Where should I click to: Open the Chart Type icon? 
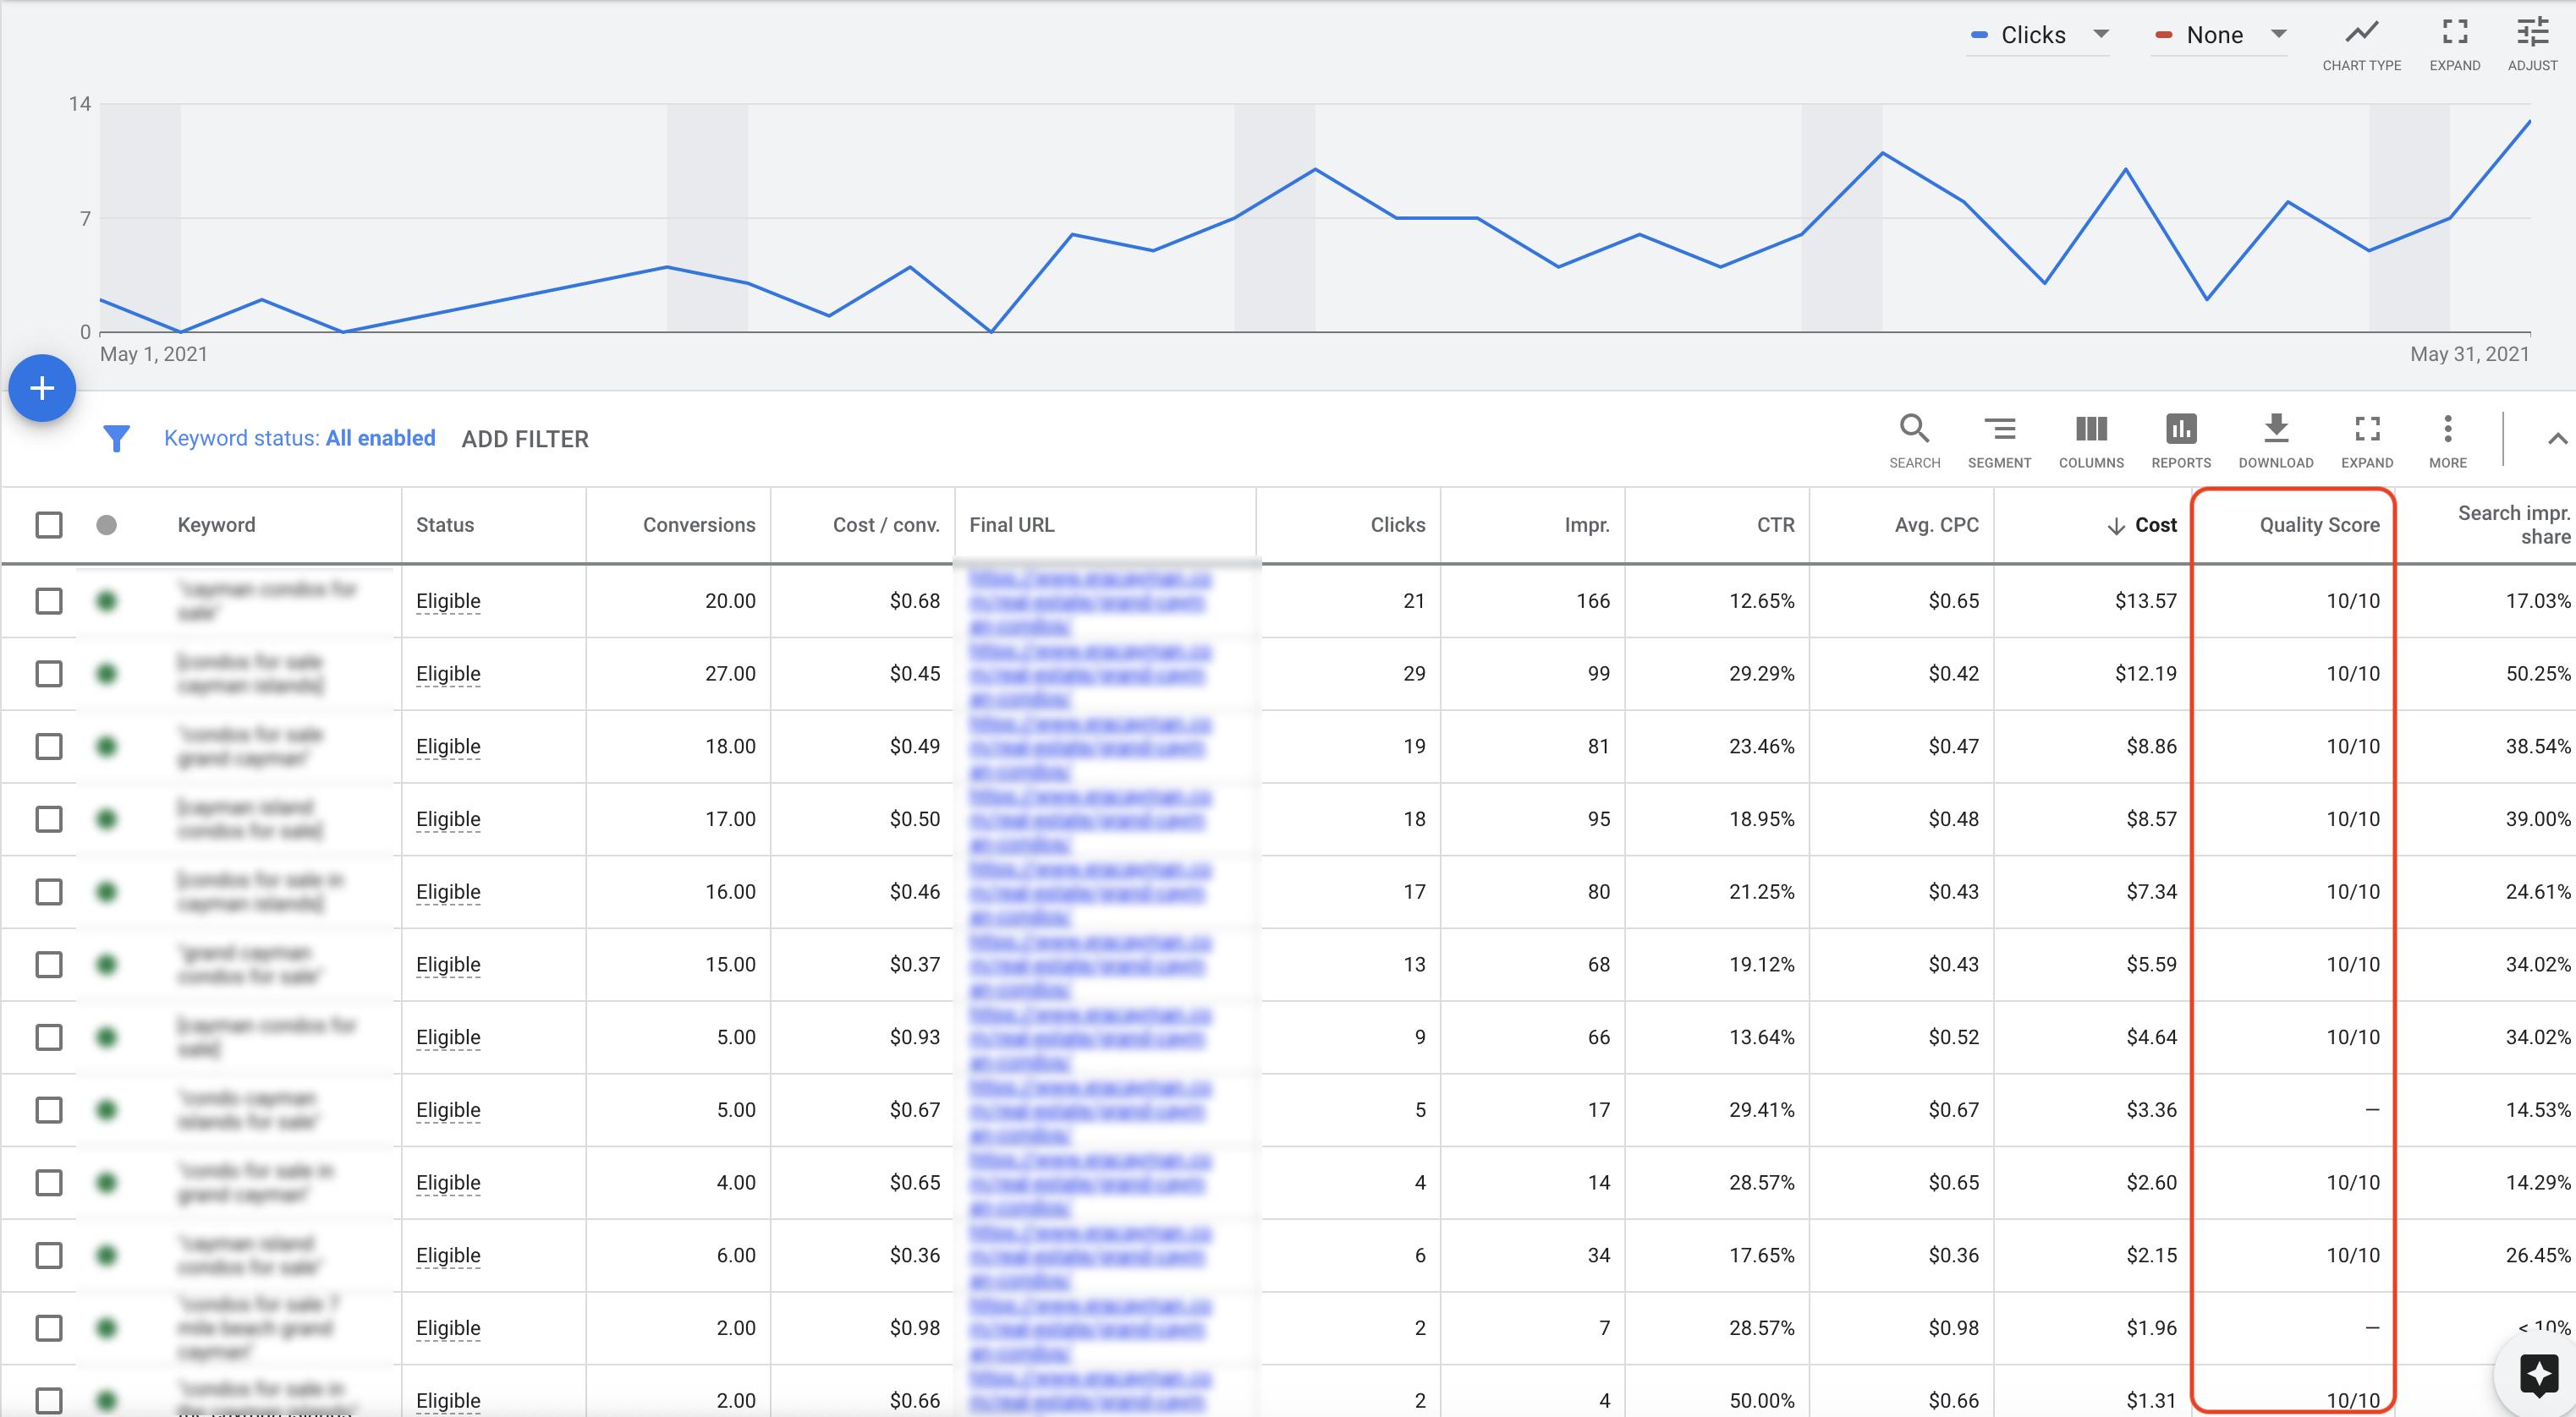pos(2361,33)
